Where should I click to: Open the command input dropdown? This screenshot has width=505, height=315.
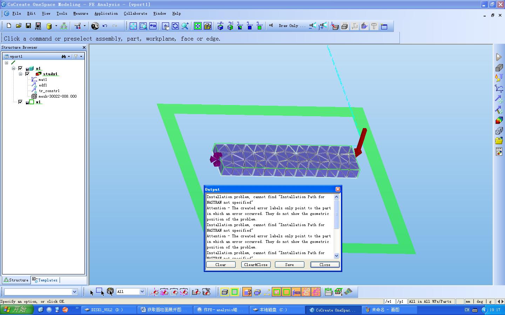coord(74,292)
